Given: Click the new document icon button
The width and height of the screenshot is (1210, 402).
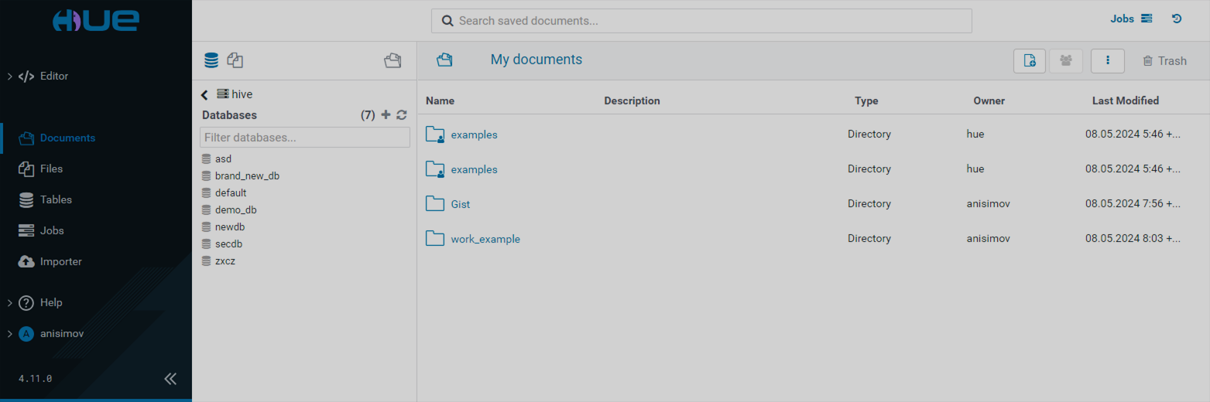Looking at the screenshot, I should tap(1029, 61).
